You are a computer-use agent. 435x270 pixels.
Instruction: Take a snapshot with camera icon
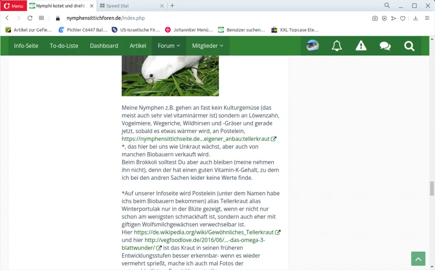click(x=375, y=18)
